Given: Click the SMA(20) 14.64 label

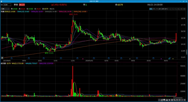Looking at the screenshot, I should 37,12.
